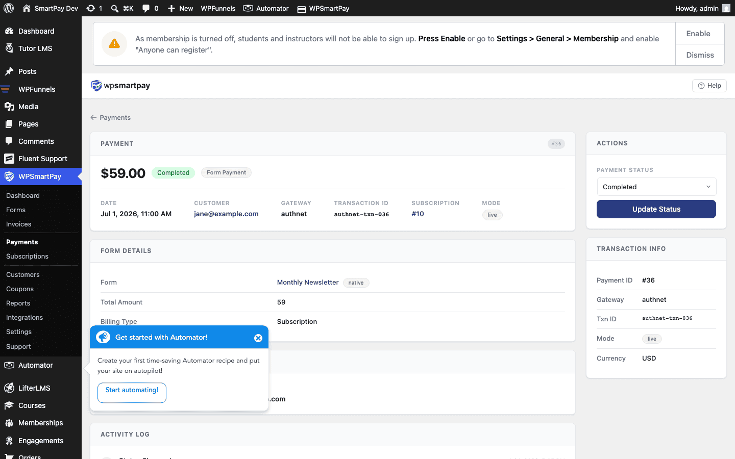
Task: Click Start automating! button
Action: [132, 392]
